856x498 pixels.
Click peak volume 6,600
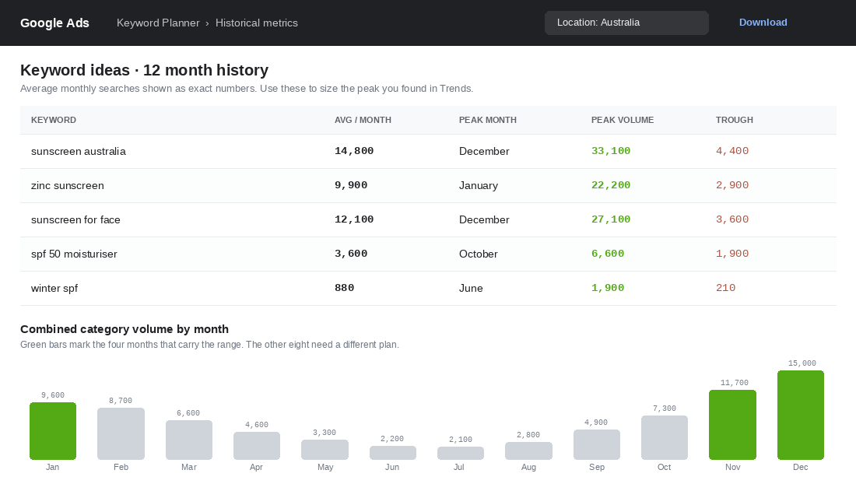[x=607, y=254]
